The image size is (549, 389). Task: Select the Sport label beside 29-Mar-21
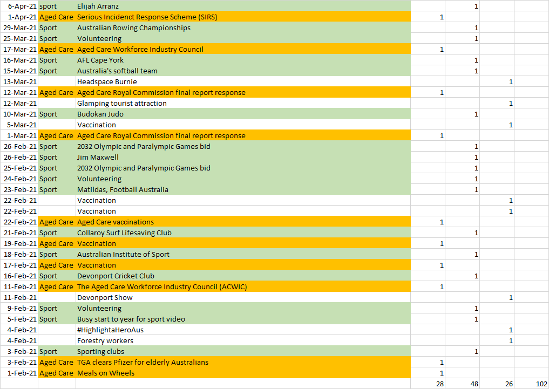(57, 28)
